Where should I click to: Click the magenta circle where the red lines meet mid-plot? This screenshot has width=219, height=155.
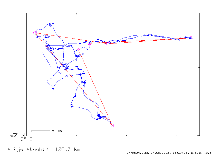(108, 44)
